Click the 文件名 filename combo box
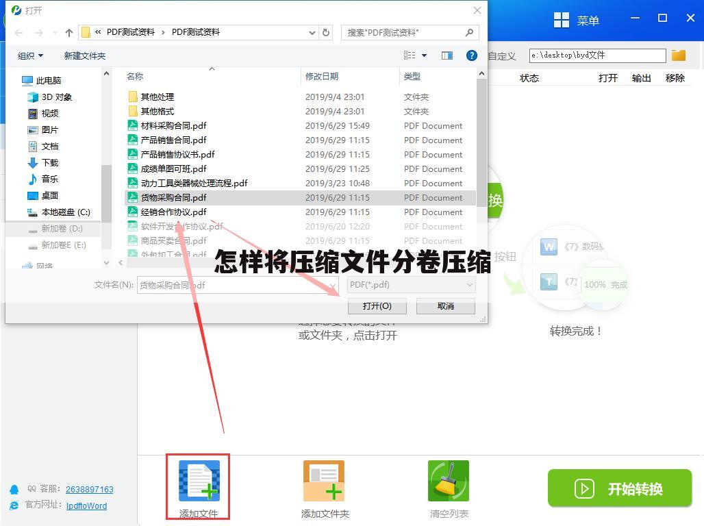The width and height of the screenshot is (704, 526). pyautogui.click(x=238, y=285)
